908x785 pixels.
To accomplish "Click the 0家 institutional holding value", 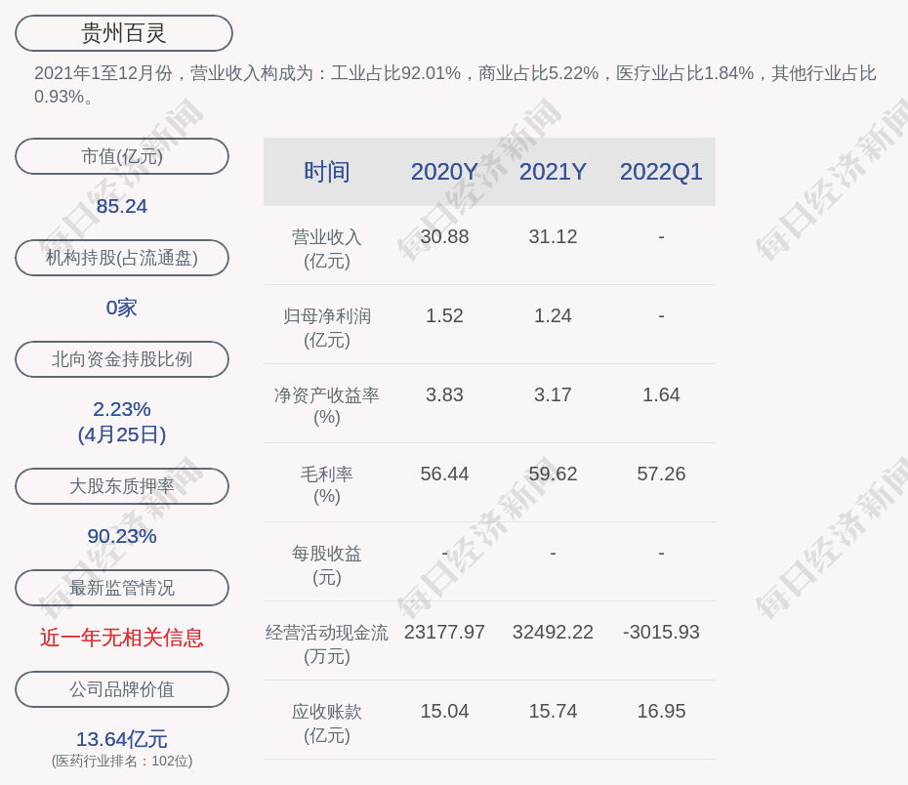I will click(122, 308).
